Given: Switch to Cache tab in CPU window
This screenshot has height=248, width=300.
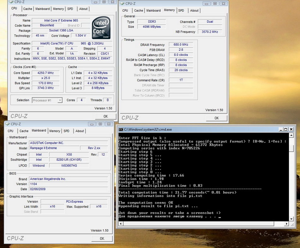Looking at the screenshot, I should (x=27, y=9).
